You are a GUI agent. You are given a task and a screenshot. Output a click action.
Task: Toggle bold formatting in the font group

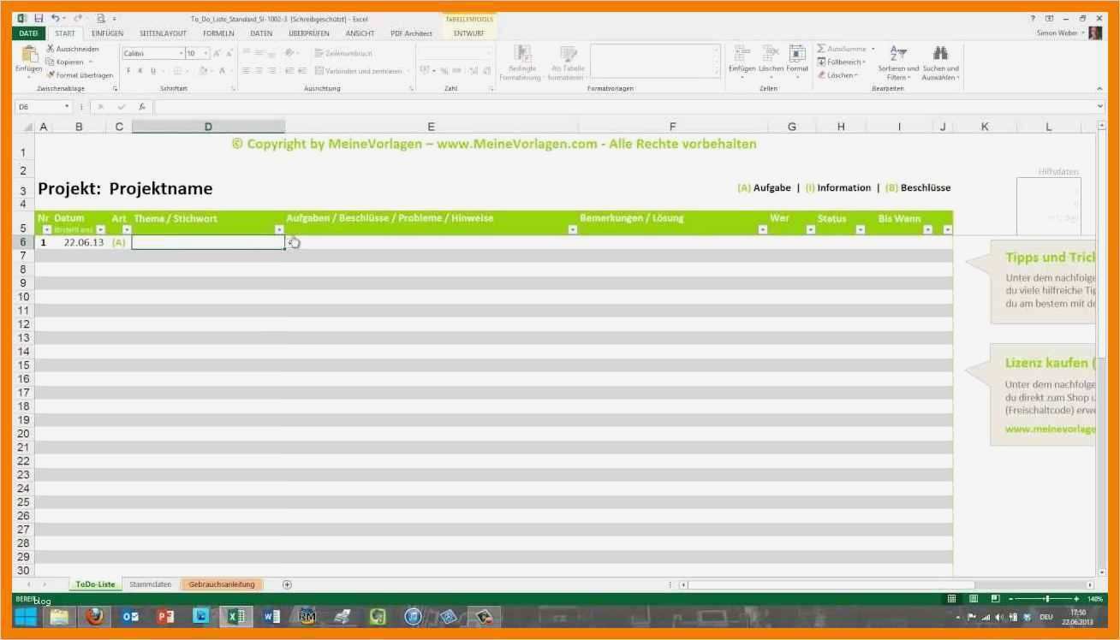[x=128, y=70]
